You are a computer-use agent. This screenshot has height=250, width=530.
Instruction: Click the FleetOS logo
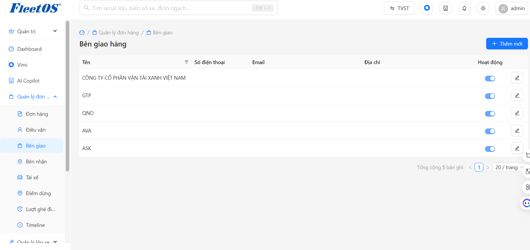pos(35,8)
